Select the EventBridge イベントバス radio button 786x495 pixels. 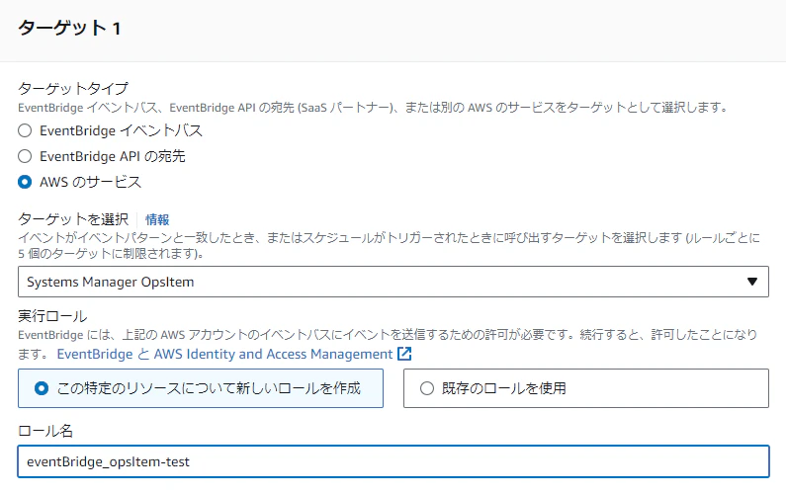[25, 130]
